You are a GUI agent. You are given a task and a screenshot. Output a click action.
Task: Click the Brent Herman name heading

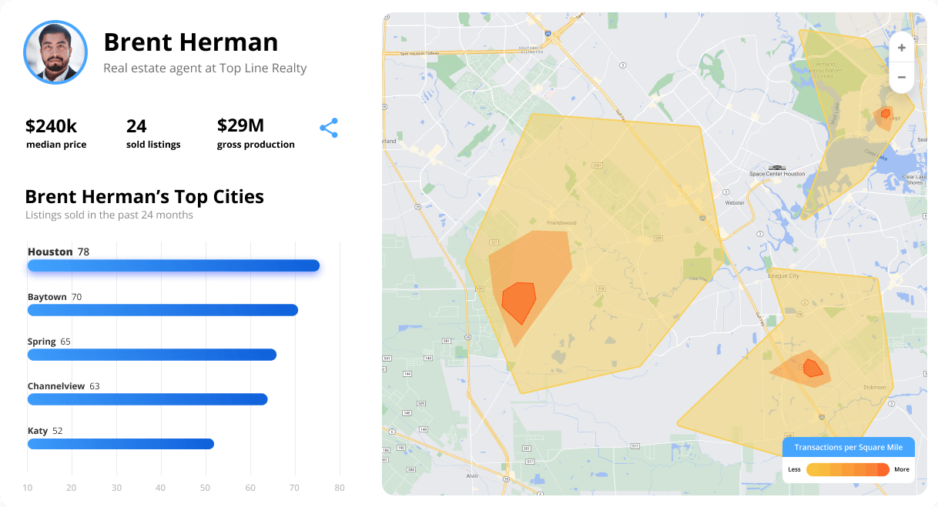[x=191, y=42]
